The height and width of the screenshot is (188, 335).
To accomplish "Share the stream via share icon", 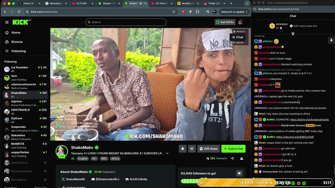I will (232, 158).
